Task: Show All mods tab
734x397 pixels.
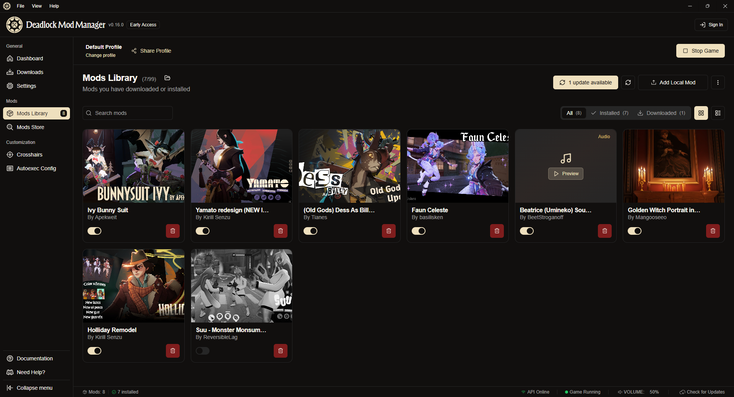Action: click(574, 113)
